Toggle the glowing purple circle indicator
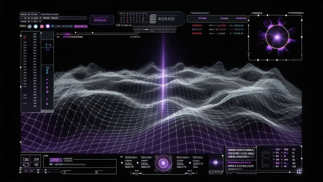323x182 pixels. tap(48, 26)
